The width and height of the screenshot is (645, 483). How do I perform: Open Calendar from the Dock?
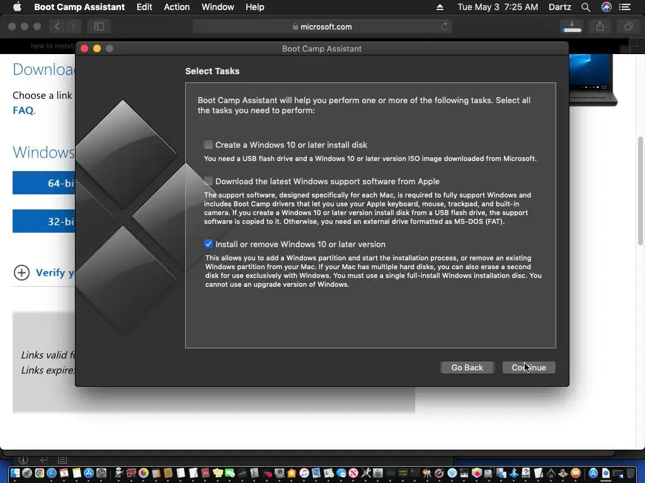click(x=64, y=473)
